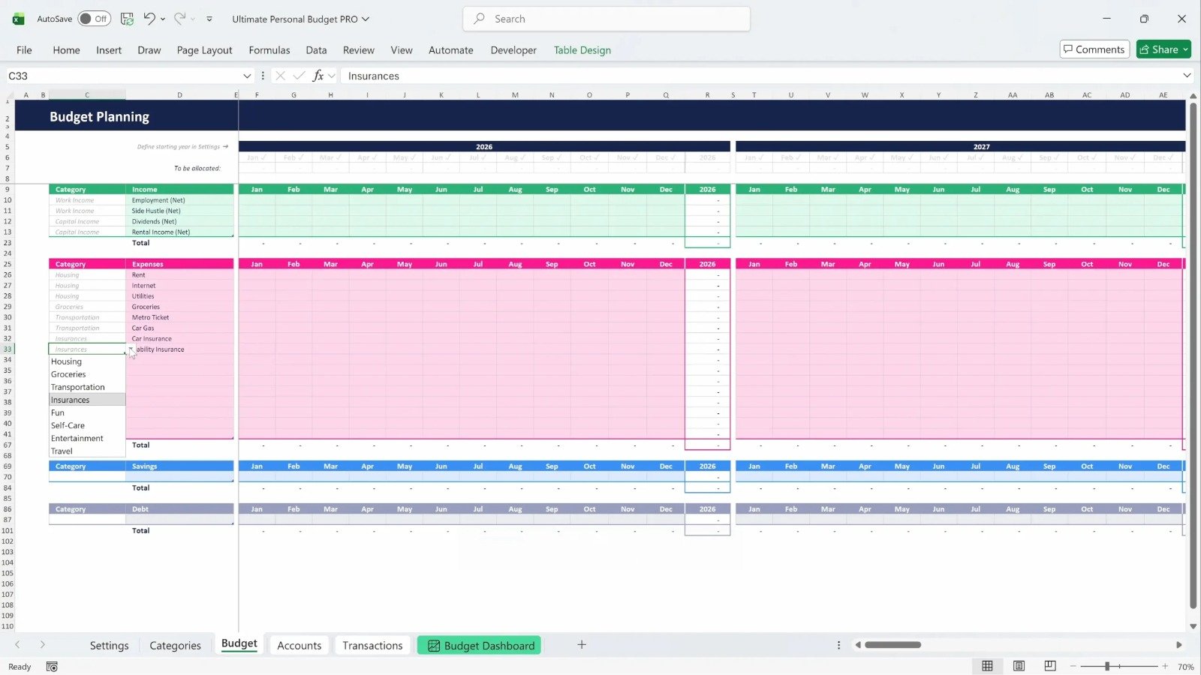Image resolution: width=1201 pixels, height=675 pixels.
Task: Open the Formulas ribbon tab
Action: pyautogui.click(x=269, y=50)
